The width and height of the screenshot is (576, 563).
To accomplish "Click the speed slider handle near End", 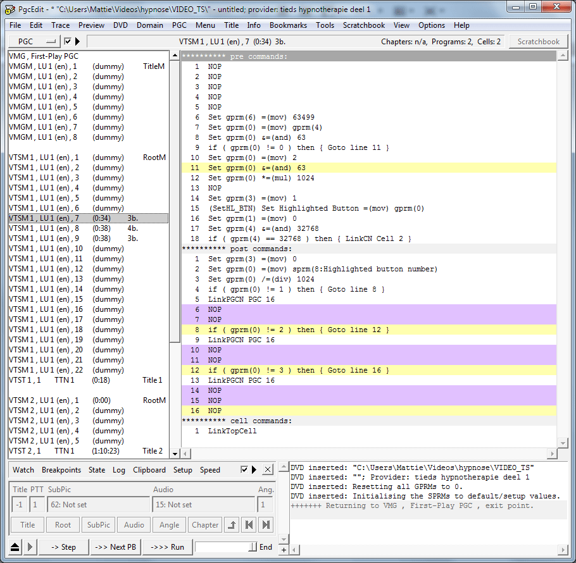I will point(254,547).
